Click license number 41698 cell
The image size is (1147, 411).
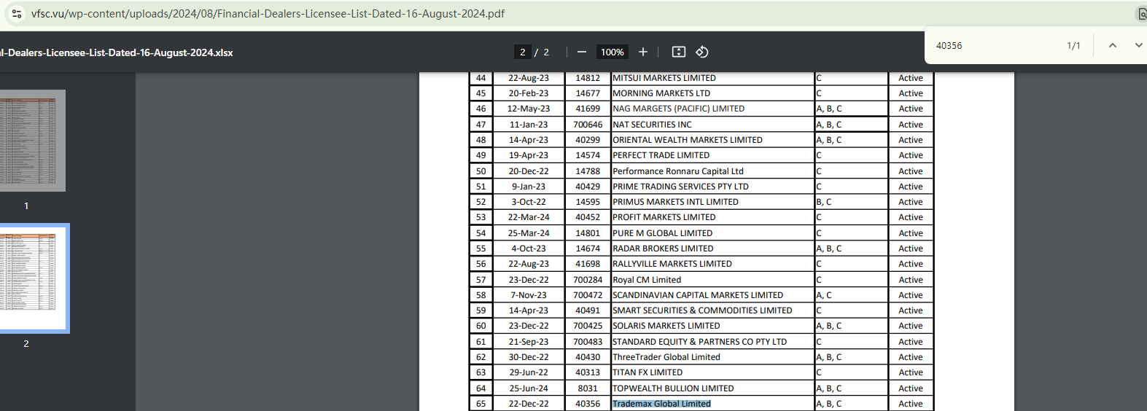click(x=588, y=264)
